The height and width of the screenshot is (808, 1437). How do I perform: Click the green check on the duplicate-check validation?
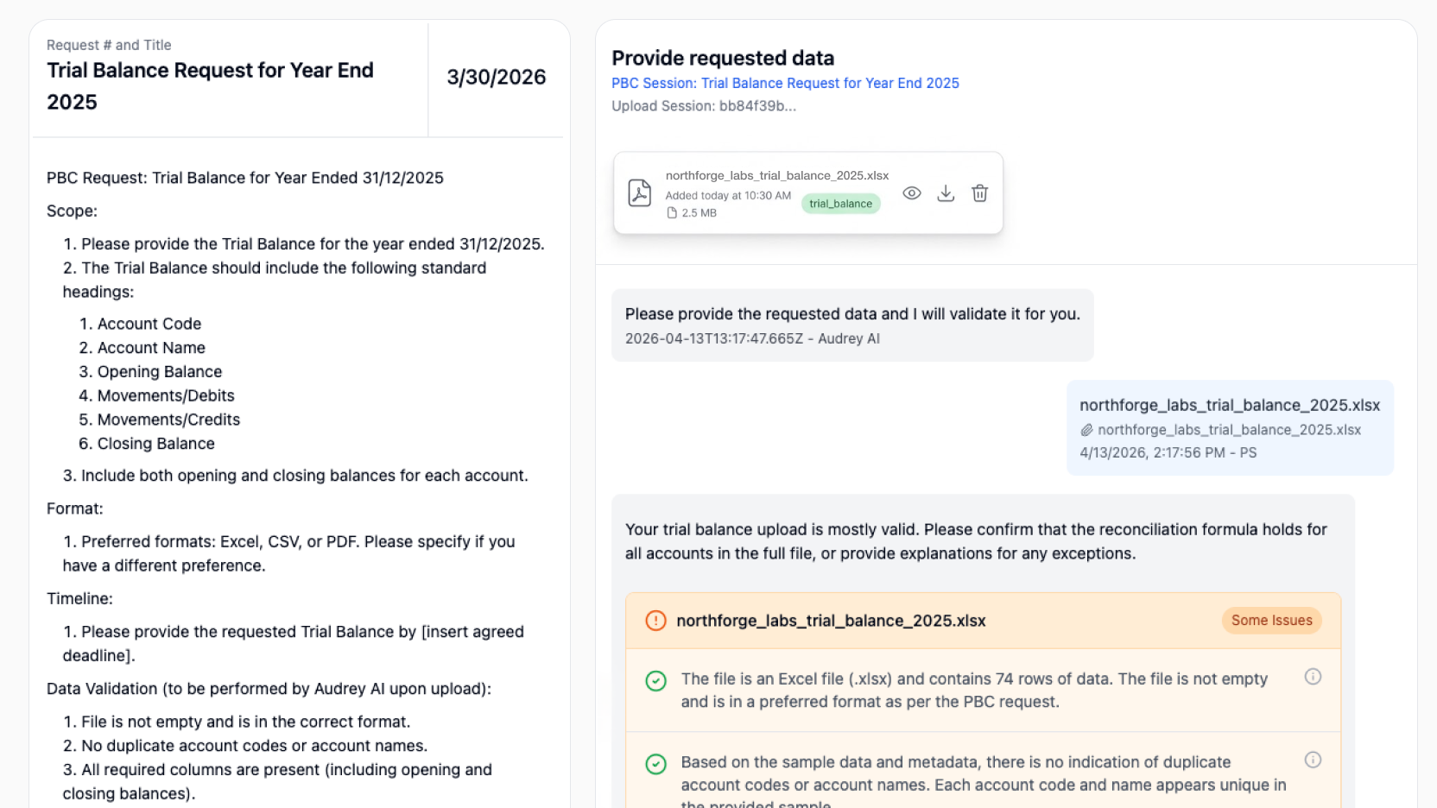tap(656, 765)
